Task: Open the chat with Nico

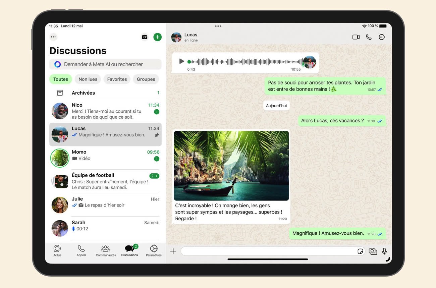Action: pos(105,111)
